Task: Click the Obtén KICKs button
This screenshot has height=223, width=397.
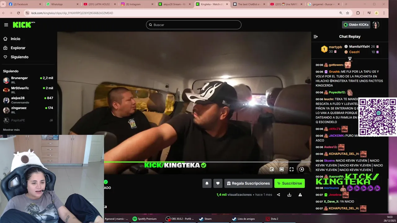Action: (x=356, y=25)
